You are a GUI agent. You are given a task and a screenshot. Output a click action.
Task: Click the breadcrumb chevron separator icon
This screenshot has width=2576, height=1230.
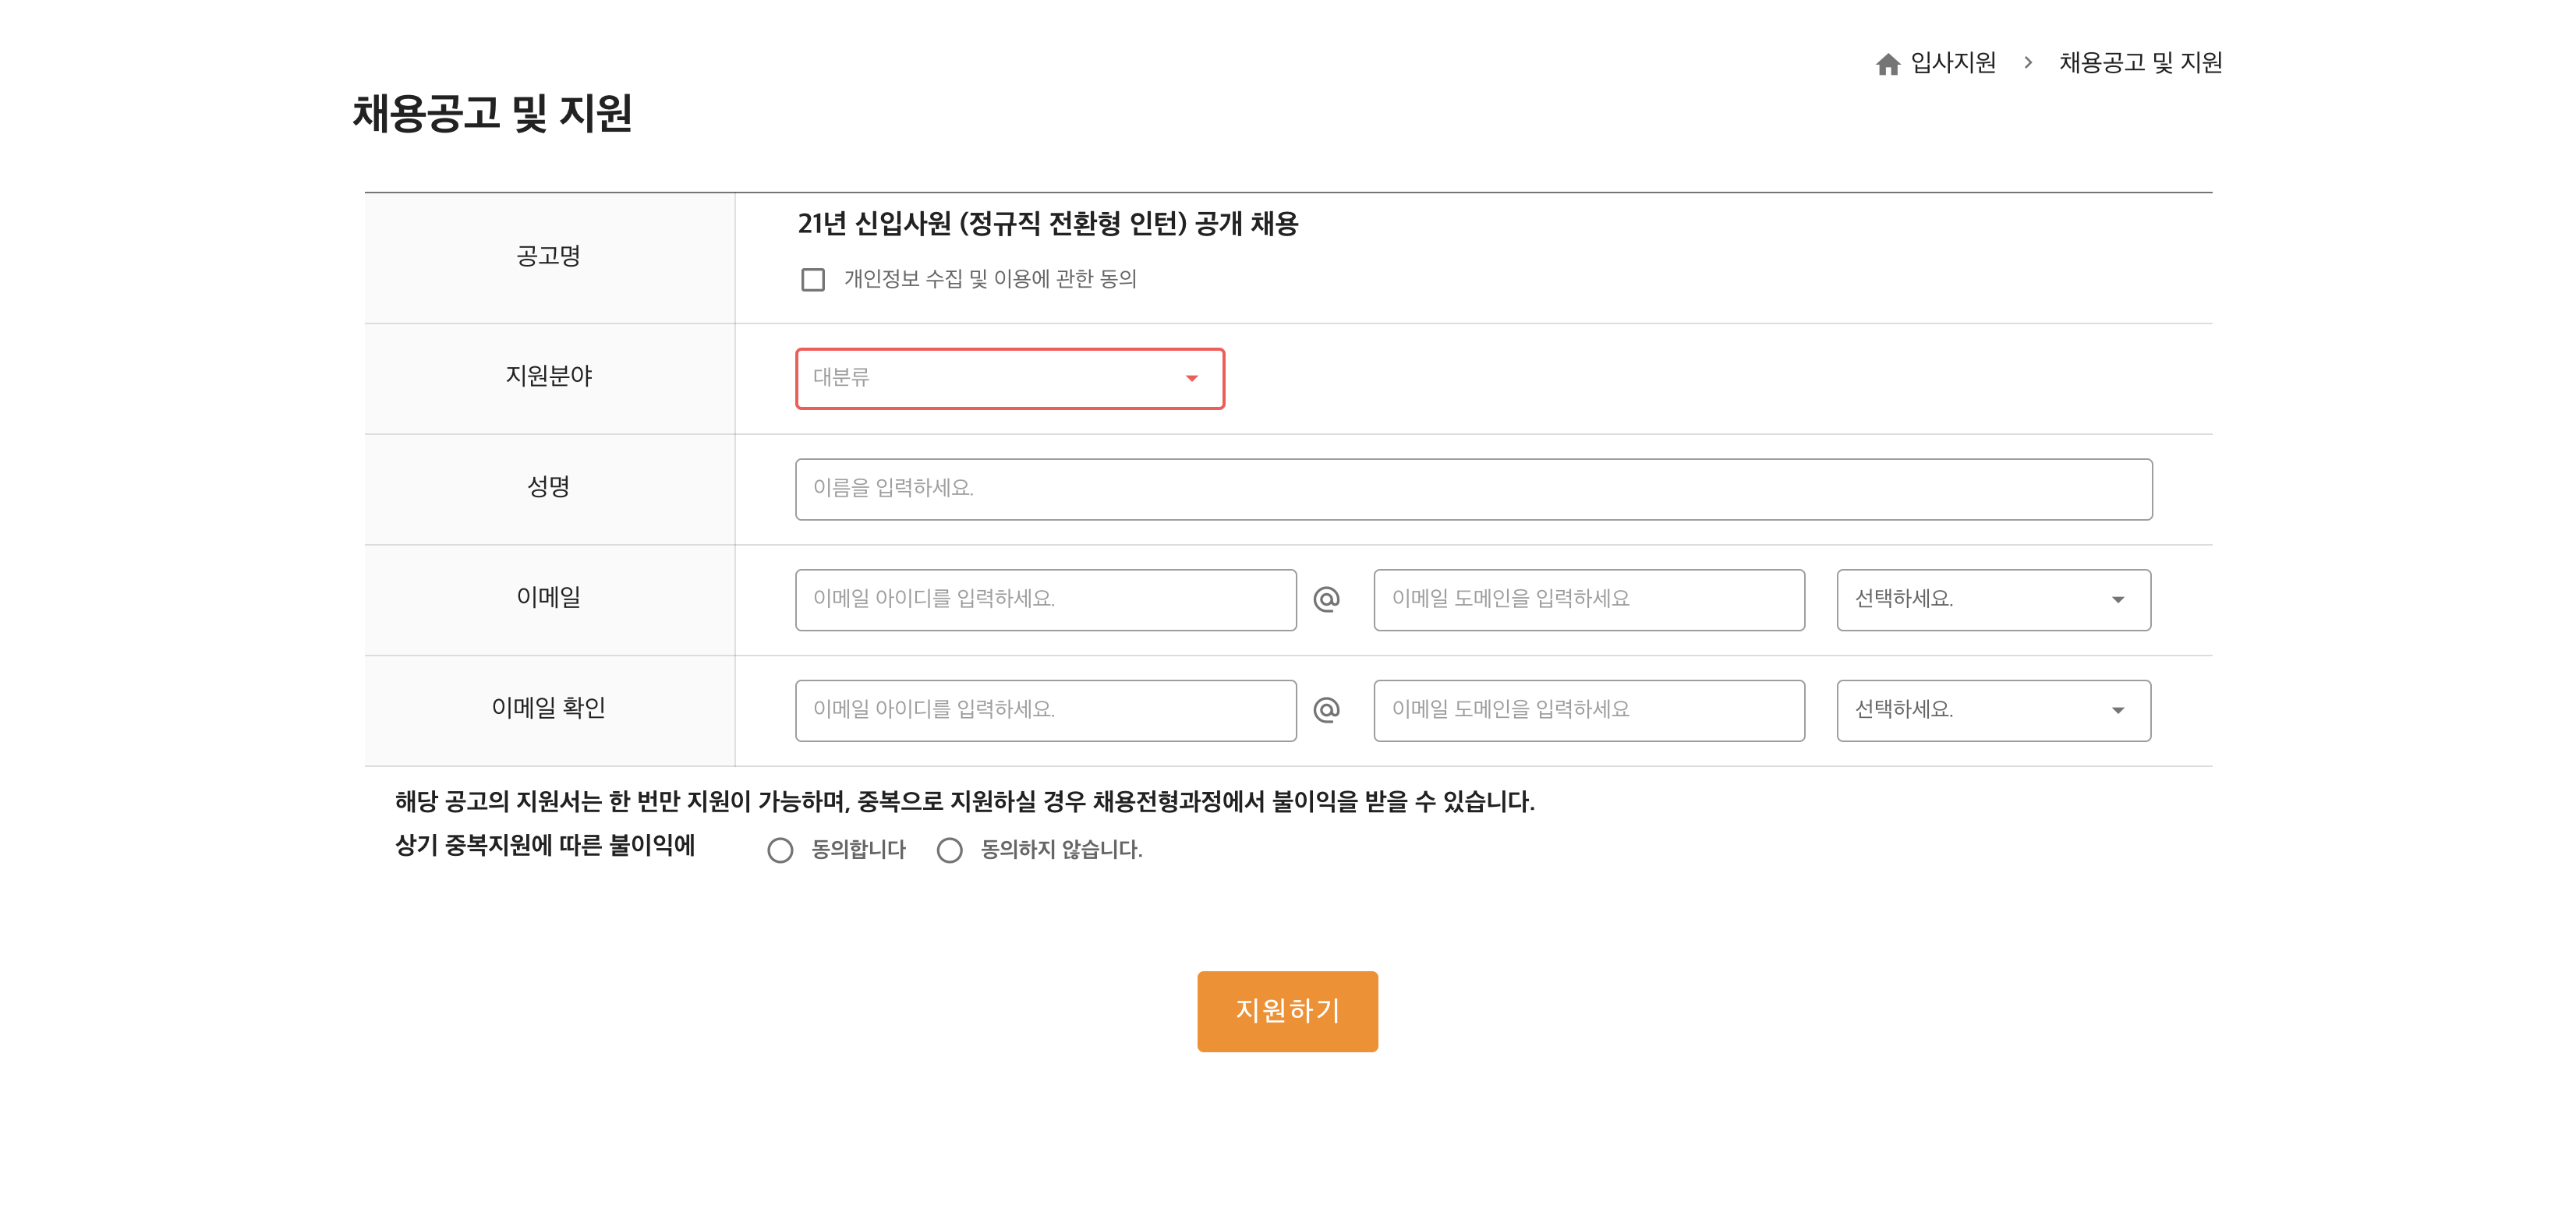[2028, 63]
